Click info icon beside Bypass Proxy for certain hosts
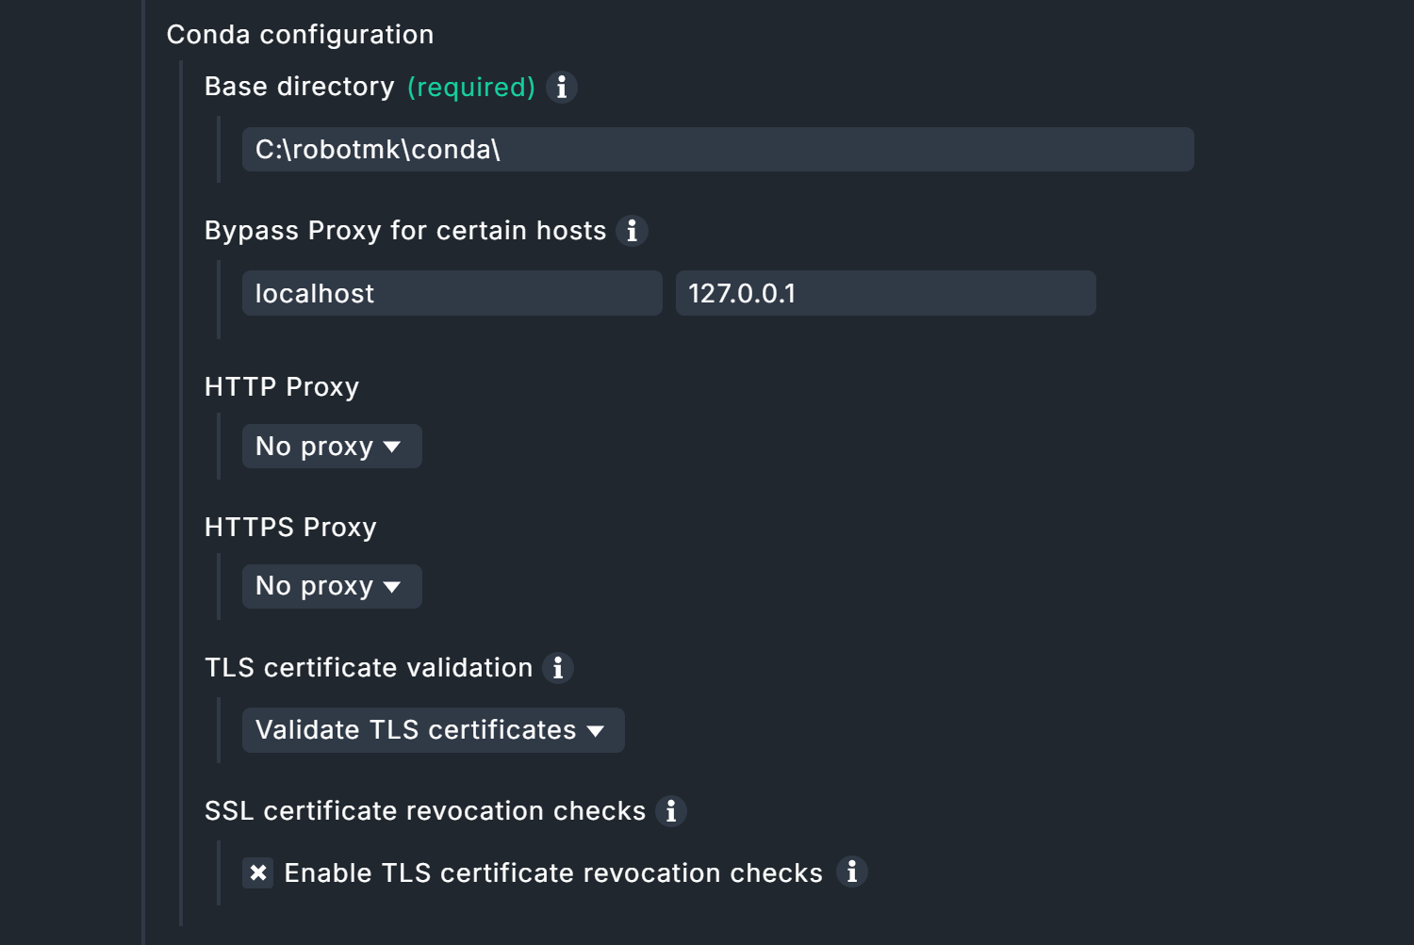 [632, 231]
